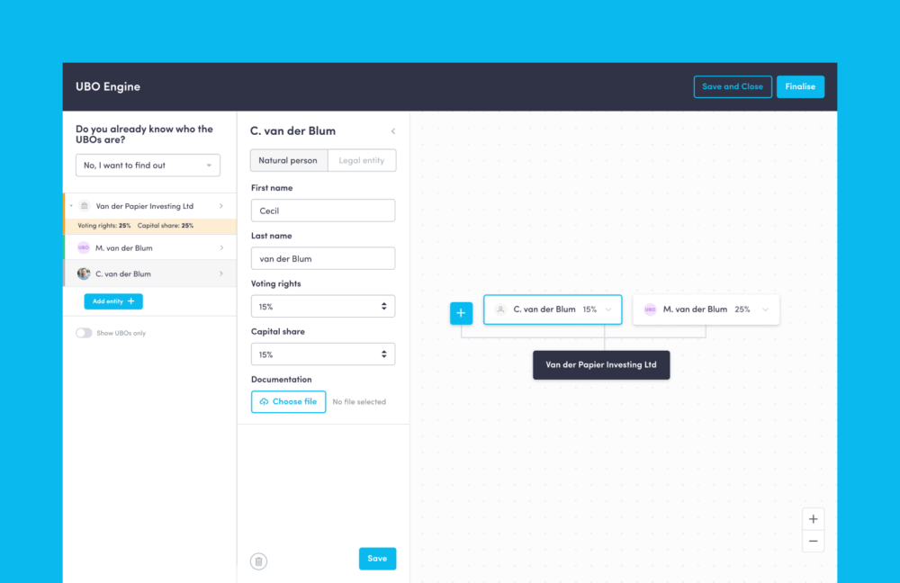The width and height of the screenshot is (900, 583).
Task: Click the UBO badge icon next to M. van der Blum in sidebar
Action: [83, 248]
